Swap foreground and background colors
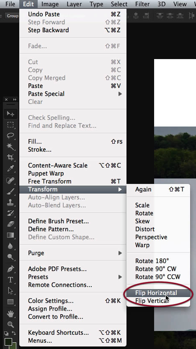 [14, 333]
